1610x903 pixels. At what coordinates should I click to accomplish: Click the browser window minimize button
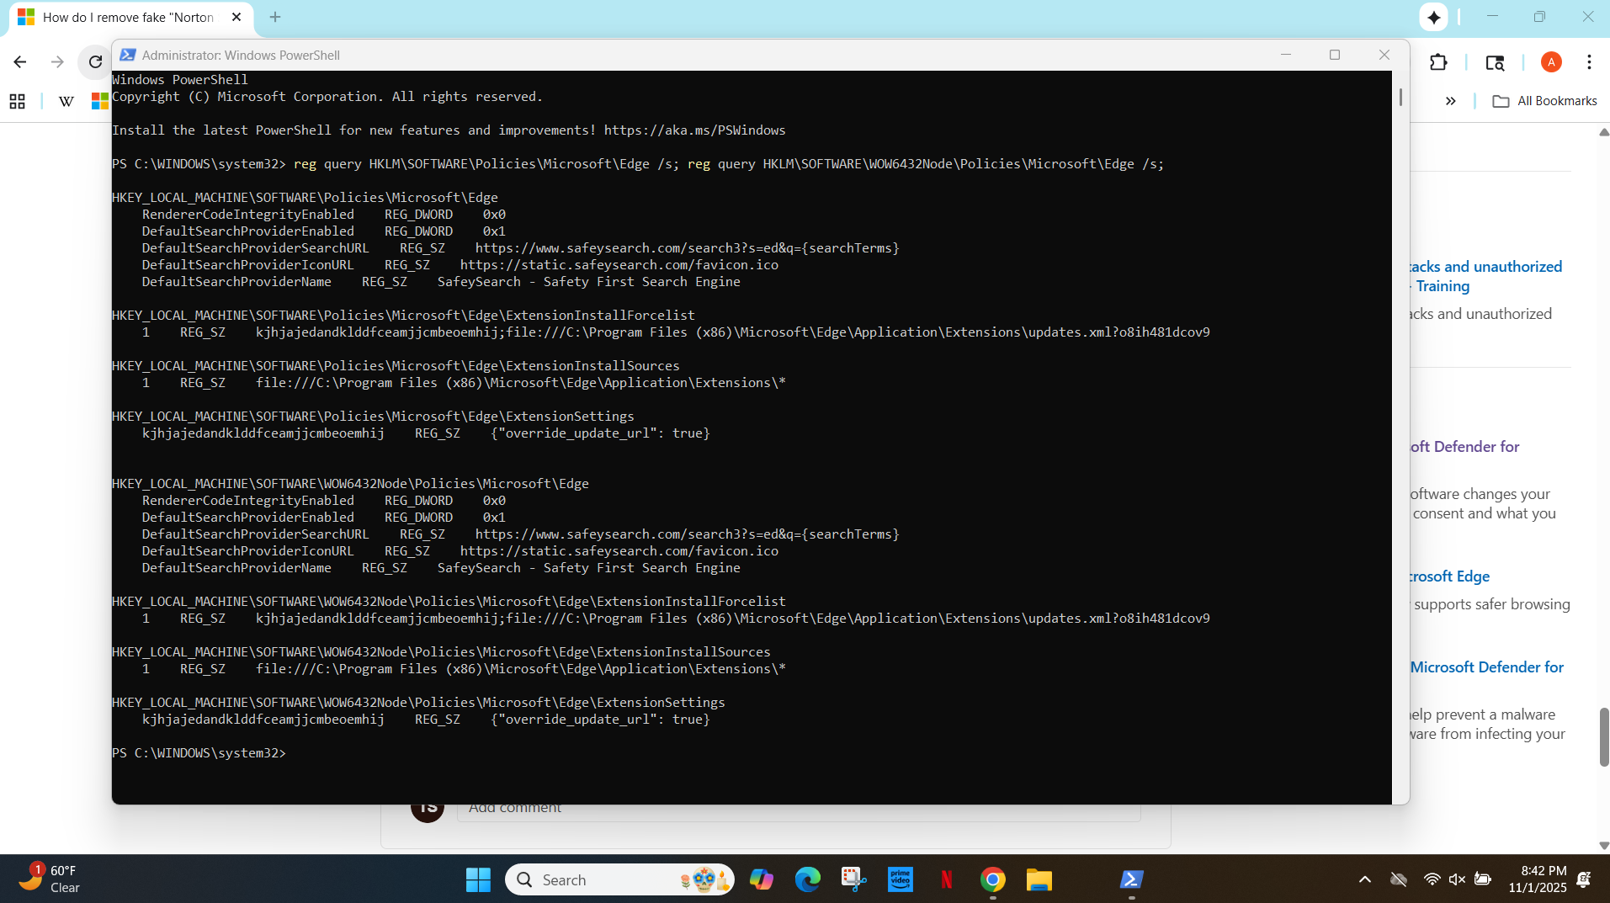(x=1492, y=17)
